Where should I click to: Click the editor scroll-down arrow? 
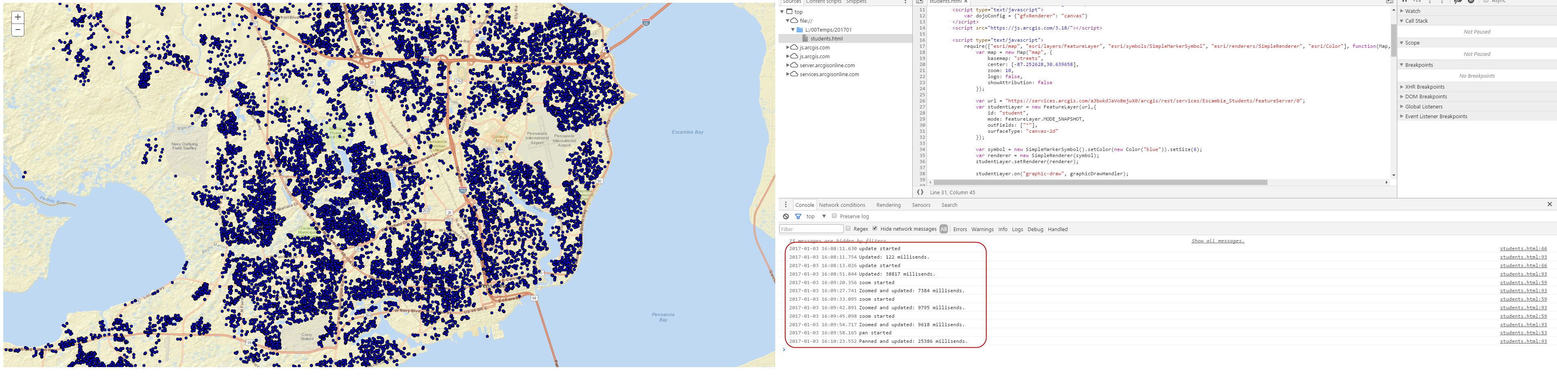click(x=1394, y=175)
